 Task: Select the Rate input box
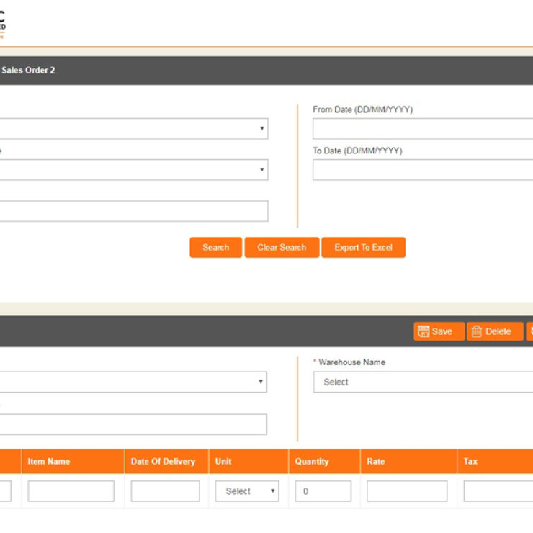tap(407, 491)
